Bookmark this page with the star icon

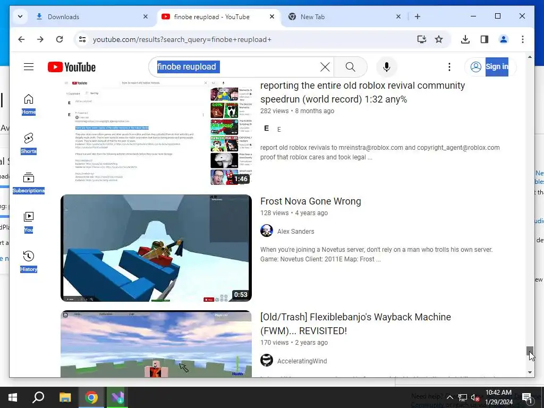(439, 39)
